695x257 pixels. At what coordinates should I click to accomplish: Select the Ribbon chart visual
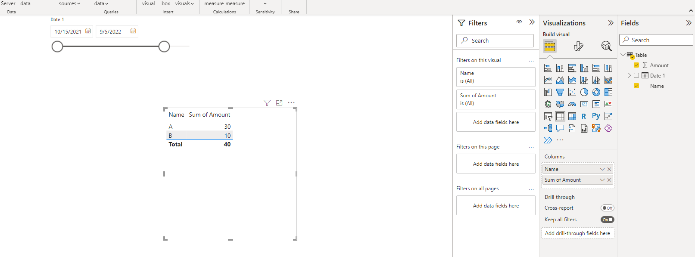pyautogui.click(x=608, y=80)
